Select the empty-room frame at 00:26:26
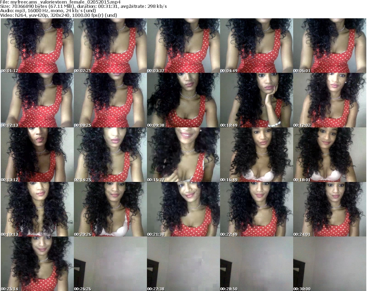The height and width of the screenshot is (291, 367). [110, 264]
